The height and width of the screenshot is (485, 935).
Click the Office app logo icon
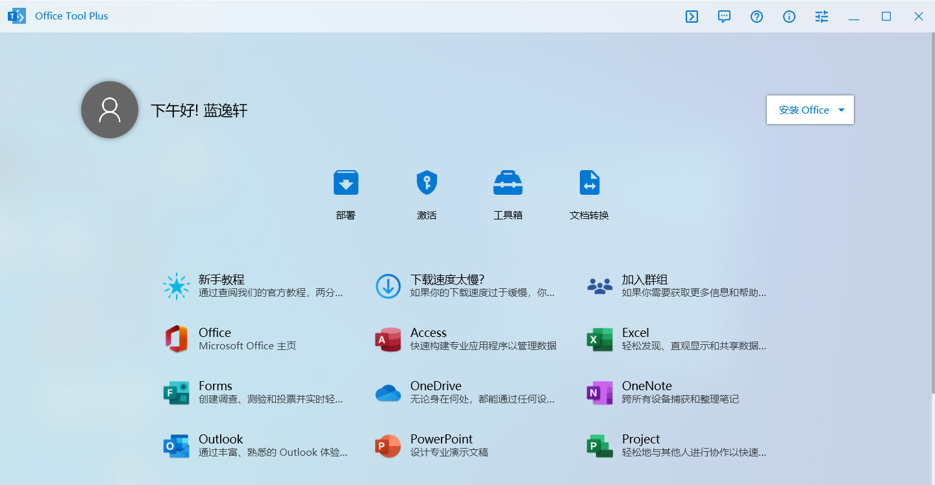coord(176,339)
